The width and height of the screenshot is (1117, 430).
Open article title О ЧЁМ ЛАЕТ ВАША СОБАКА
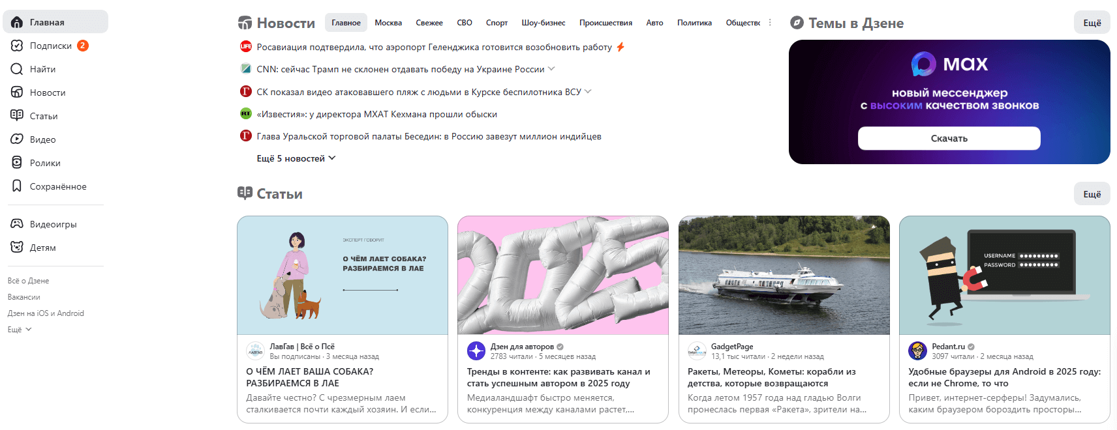pyautogui.click(x=310, y=377)
